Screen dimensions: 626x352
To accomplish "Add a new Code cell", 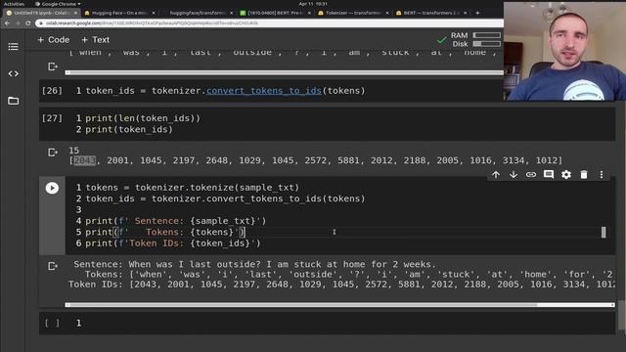I will click(53, 40).
